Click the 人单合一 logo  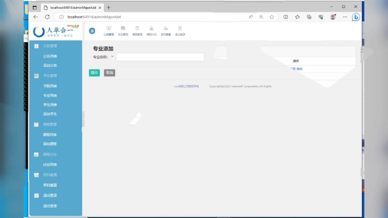[56, 31]
